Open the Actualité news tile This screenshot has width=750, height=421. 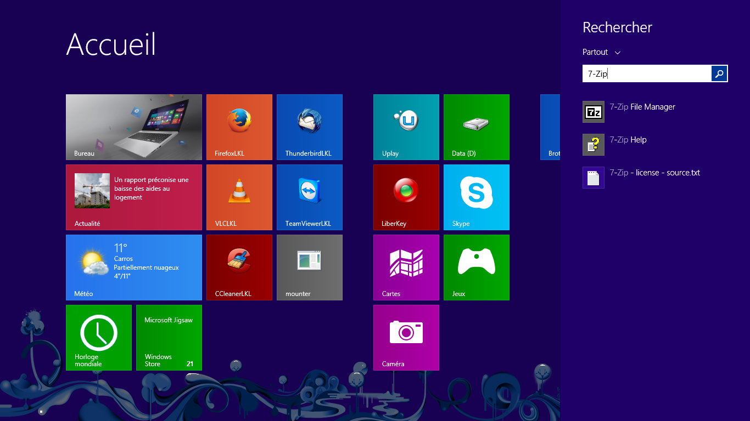[134, 197]
